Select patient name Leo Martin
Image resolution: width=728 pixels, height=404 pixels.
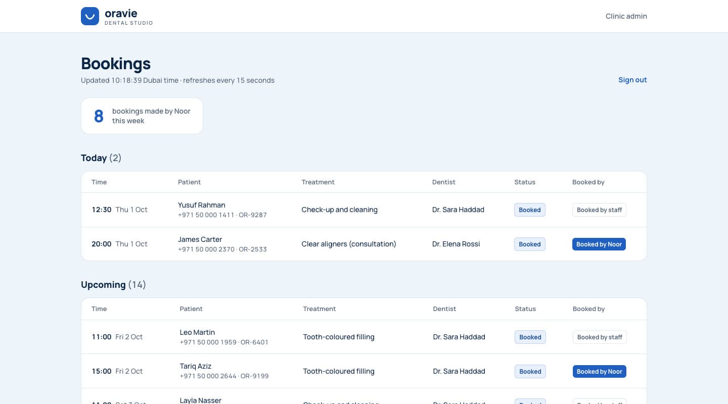coord(197,332)
